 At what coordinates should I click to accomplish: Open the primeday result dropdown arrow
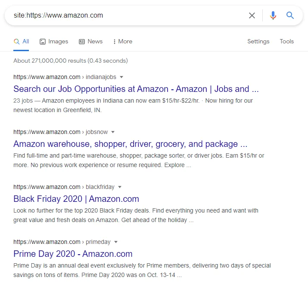[x=116, y=242]
